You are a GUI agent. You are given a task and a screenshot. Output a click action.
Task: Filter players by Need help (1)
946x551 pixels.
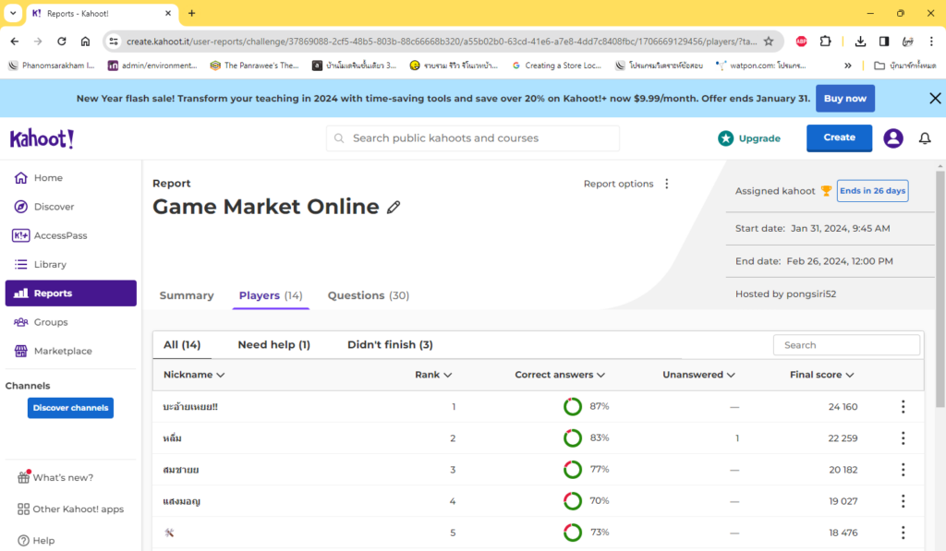[273, 344]
